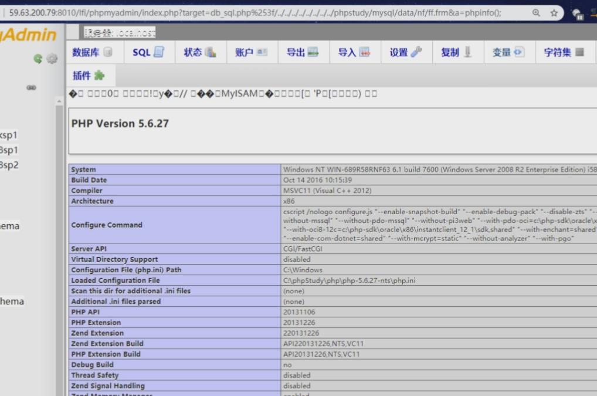
Task: Click the Configure Command label
Action: pyautogui.click(x=107, y=225)
